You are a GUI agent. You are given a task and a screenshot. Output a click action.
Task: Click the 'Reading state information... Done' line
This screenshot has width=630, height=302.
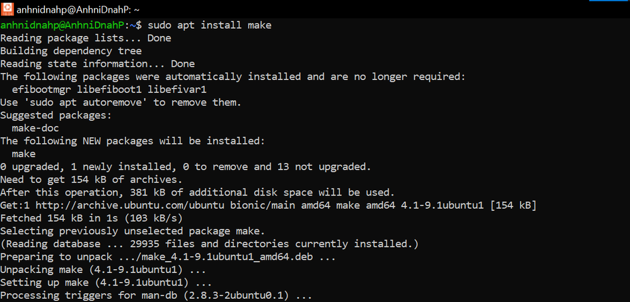[97, 64]
